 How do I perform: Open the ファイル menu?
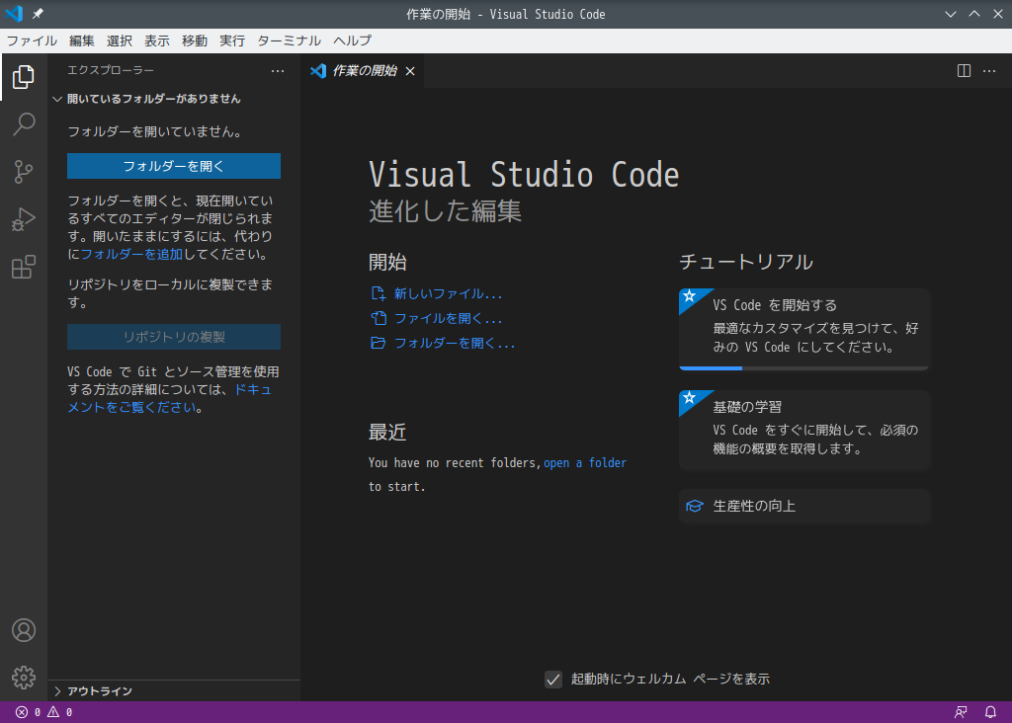click(32, 40)
